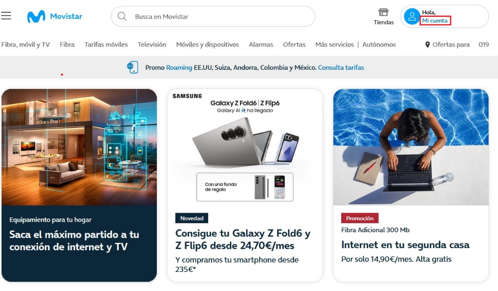The height and width of the screenshot is (291, 498).
Task: Open the Internet en tu segunda casa promotion
Action: tap(405, 245)
